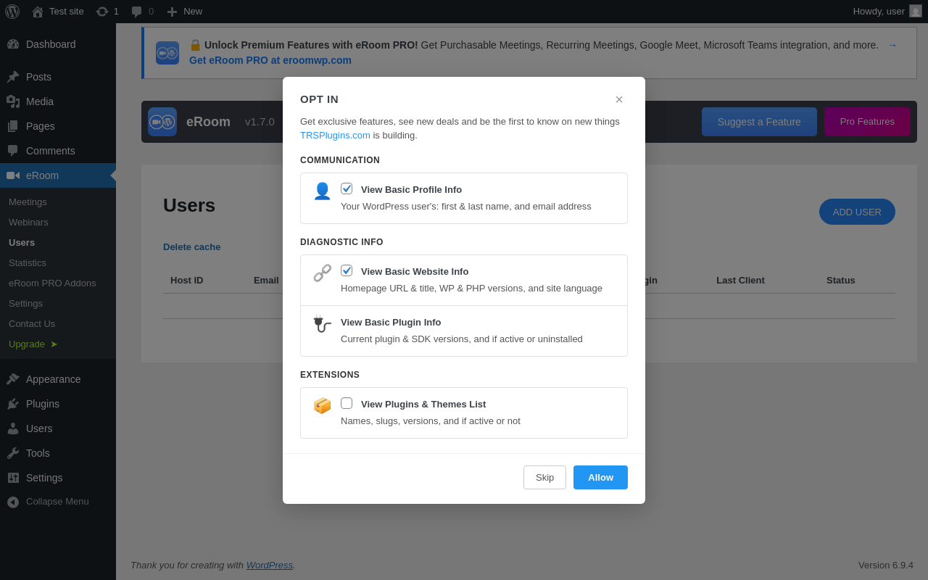Go to the Plugins menu item

coord(43,404)
